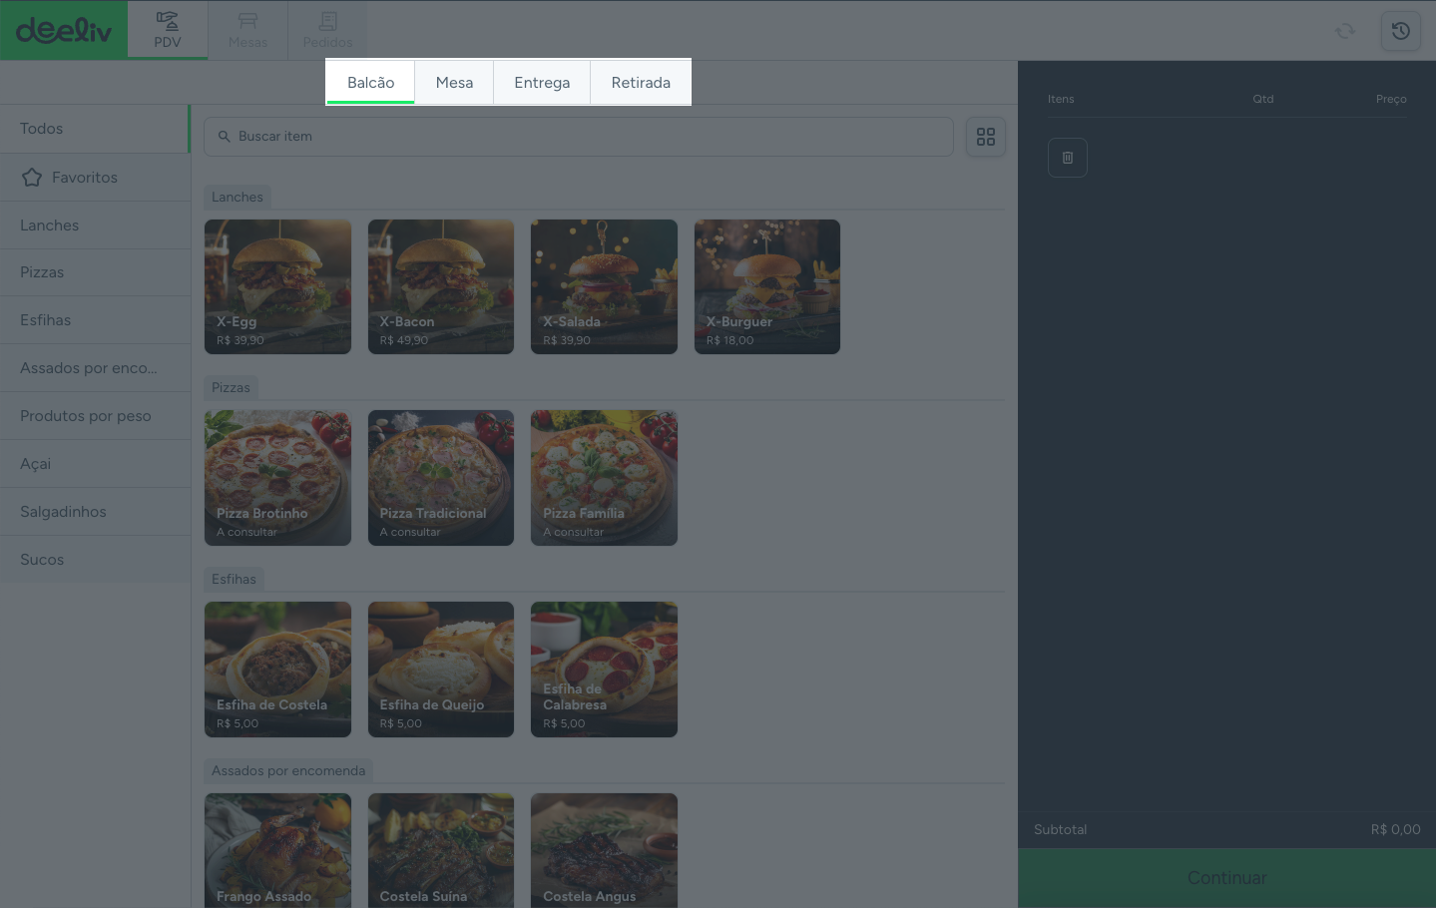This screenshot has height=908, width=1436.
Task: Open the Mesas tables icon
Action: click(x=247, y=21)
